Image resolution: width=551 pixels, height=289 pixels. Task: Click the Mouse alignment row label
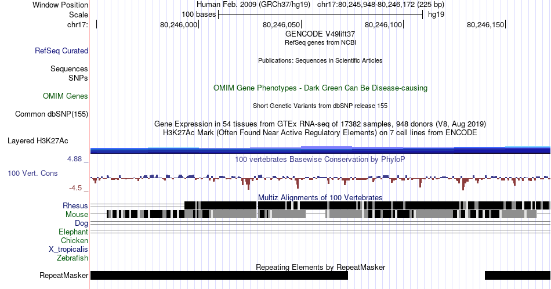(x=77, y=215)
